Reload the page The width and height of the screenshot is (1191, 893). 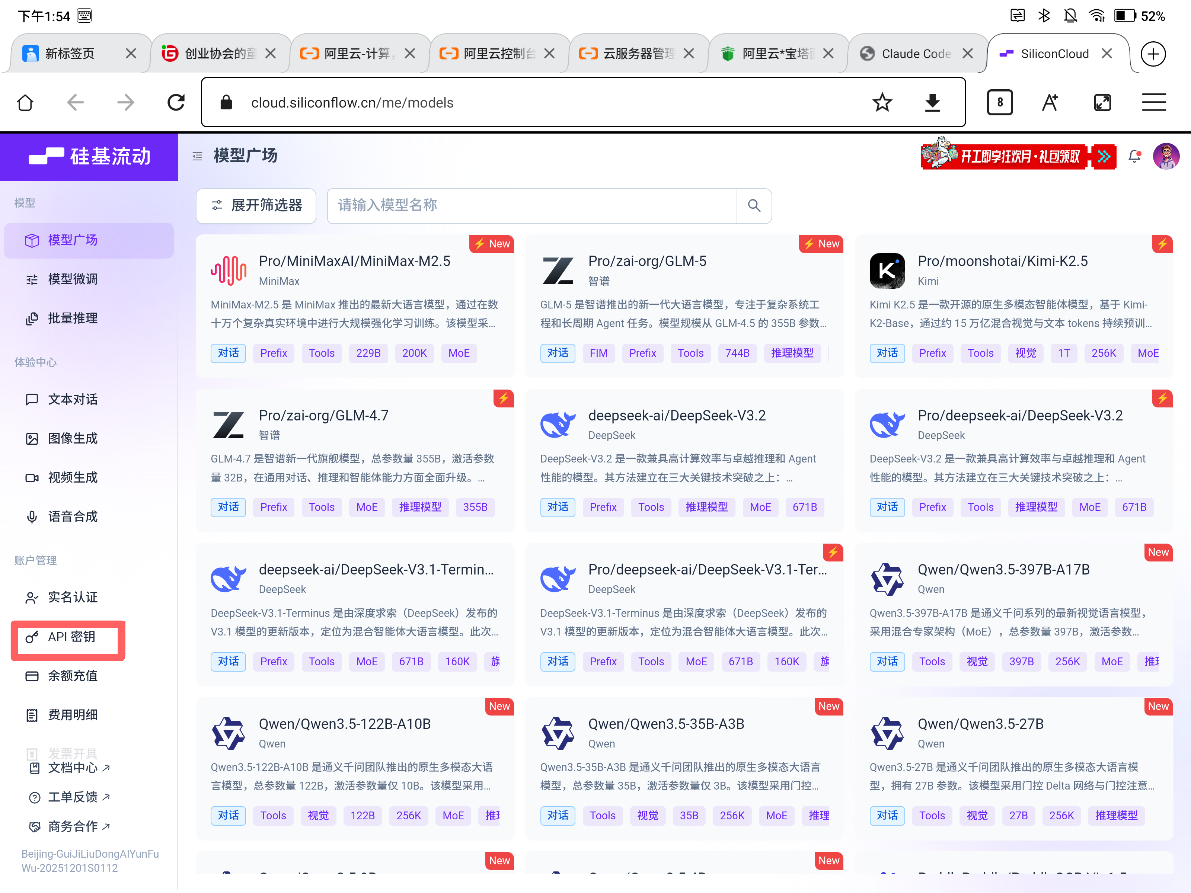pyautogui.click(x=176, y=102)
